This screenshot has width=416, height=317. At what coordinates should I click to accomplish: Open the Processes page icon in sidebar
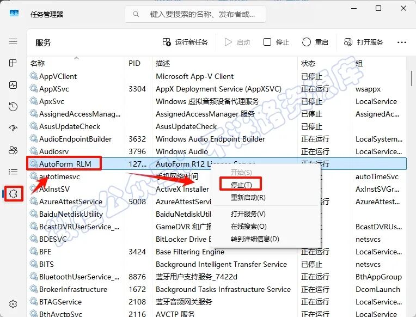(13, 63)
